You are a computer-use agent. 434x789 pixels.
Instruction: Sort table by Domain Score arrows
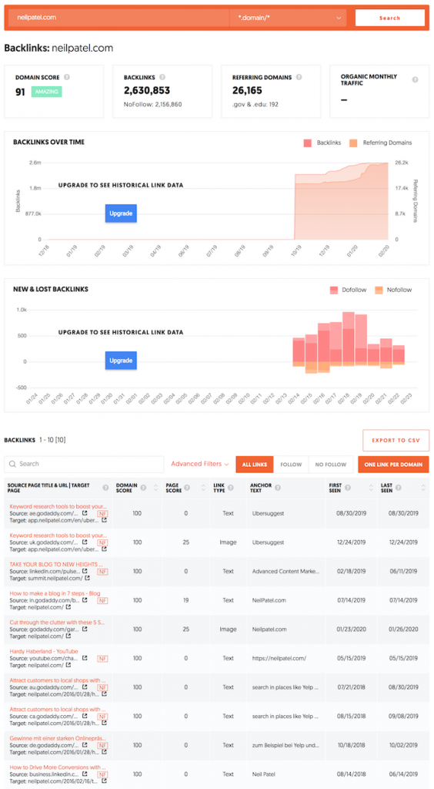(155, 488)
